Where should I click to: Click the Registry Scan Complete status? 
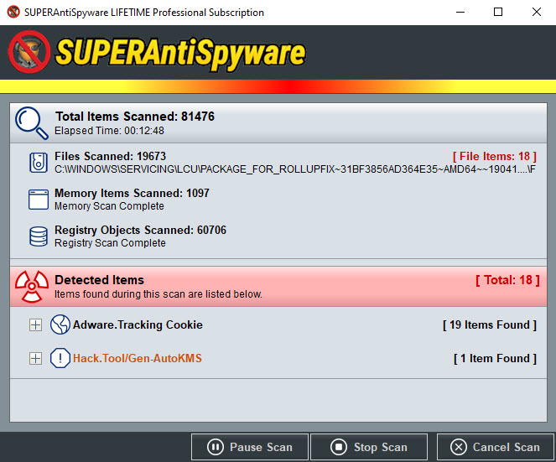(110, 243)
